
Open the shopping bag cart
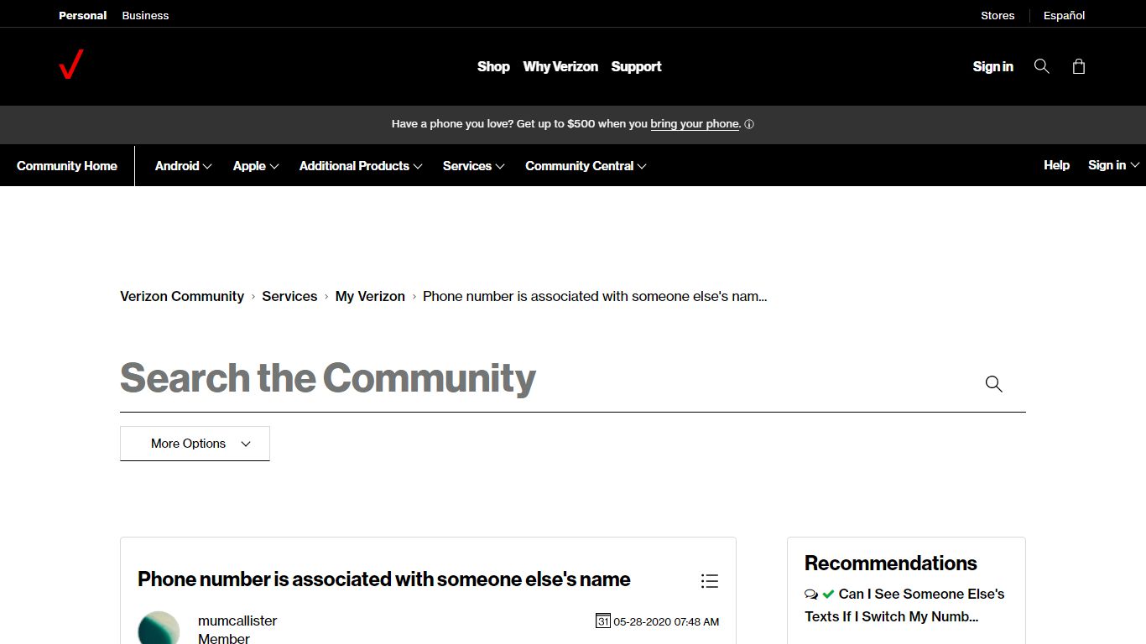point(1079,66)
